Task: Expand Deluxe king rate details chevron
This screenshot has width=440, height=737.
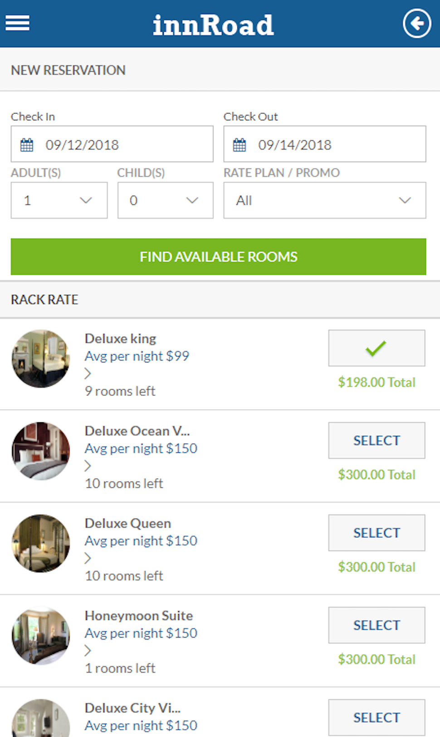Action: [x=88, y=373]
